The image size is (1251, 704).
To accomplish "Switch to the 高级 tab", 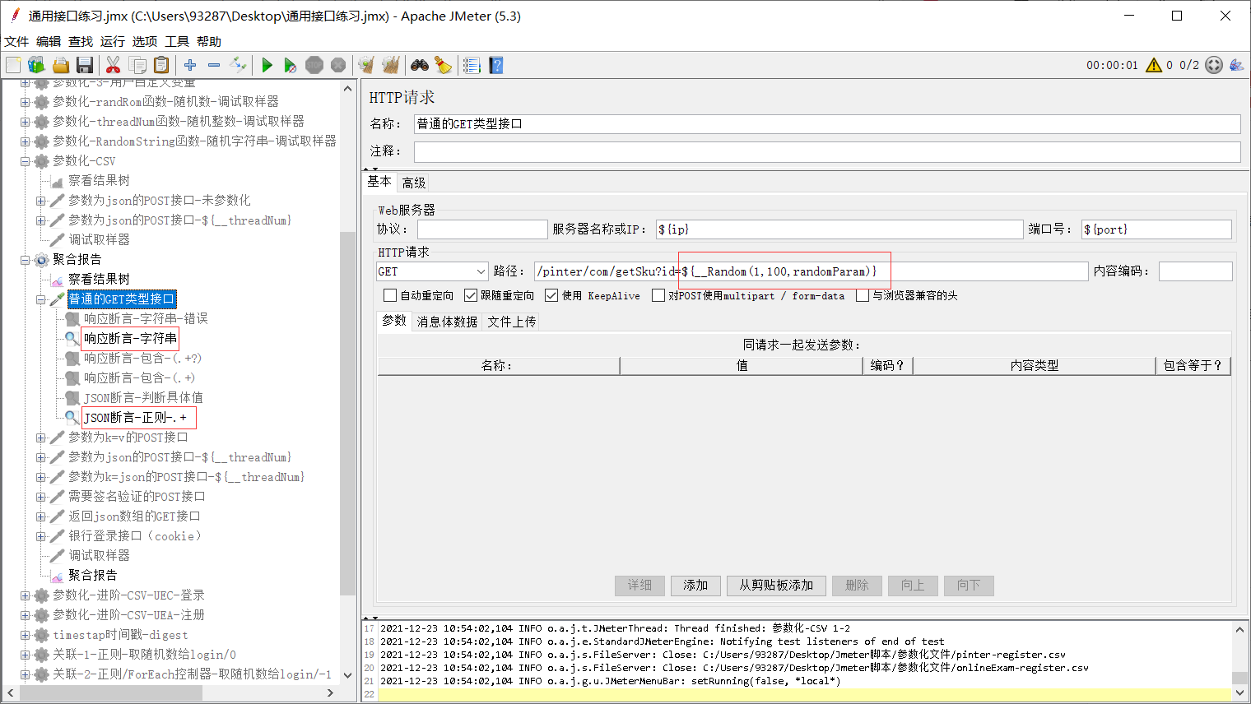I will 414,183.
